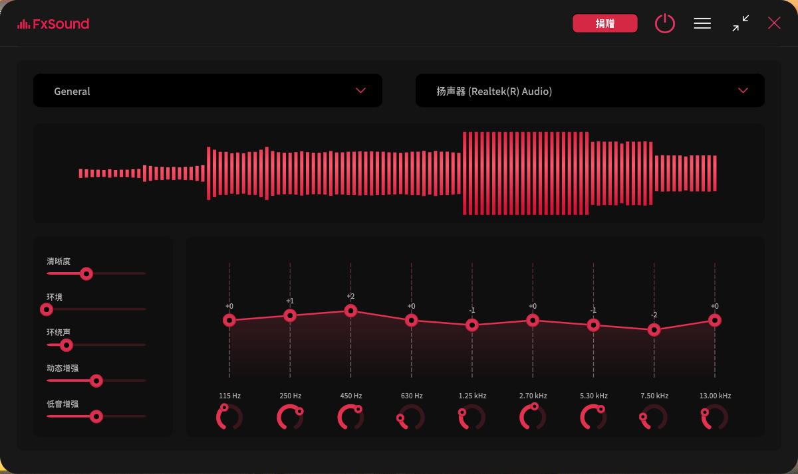Click the 清晰度 clarity slider handle

(86, 274)
